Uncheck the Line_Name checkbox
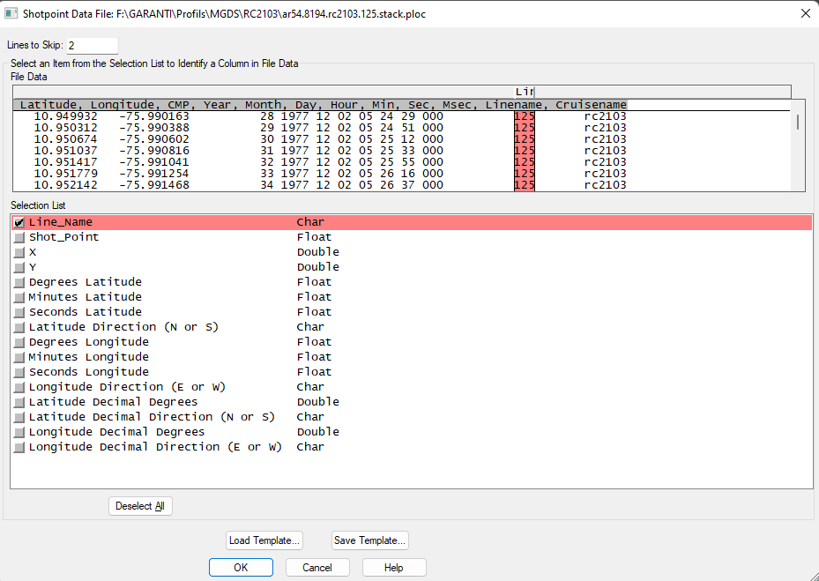Viewport: 819px width, 581px height. [19, 223]
